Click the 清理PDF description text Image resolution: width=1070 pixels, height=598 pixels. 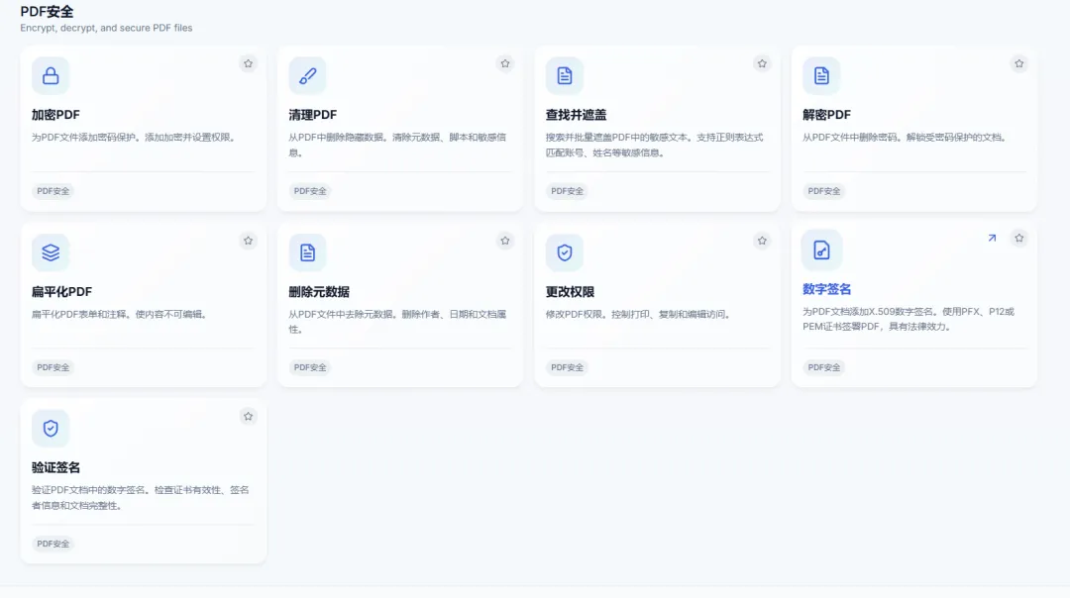[397, 145]
